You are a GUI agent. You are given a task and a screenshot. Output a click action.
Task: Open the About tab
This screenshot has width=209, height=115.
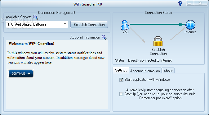pyautogui.click(x=168, y=71)
